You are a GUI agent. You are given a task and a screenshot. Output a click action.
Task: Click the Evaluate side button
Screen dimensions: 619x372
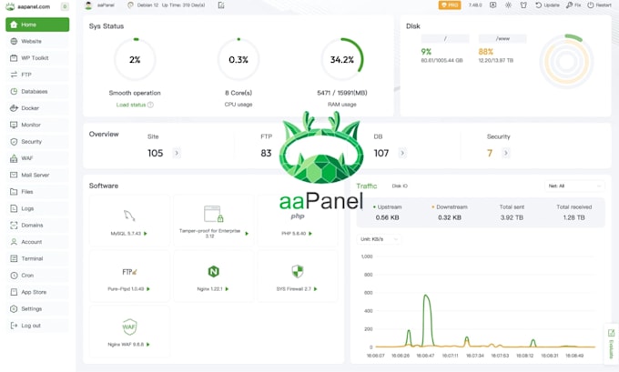tap(611, 344)
